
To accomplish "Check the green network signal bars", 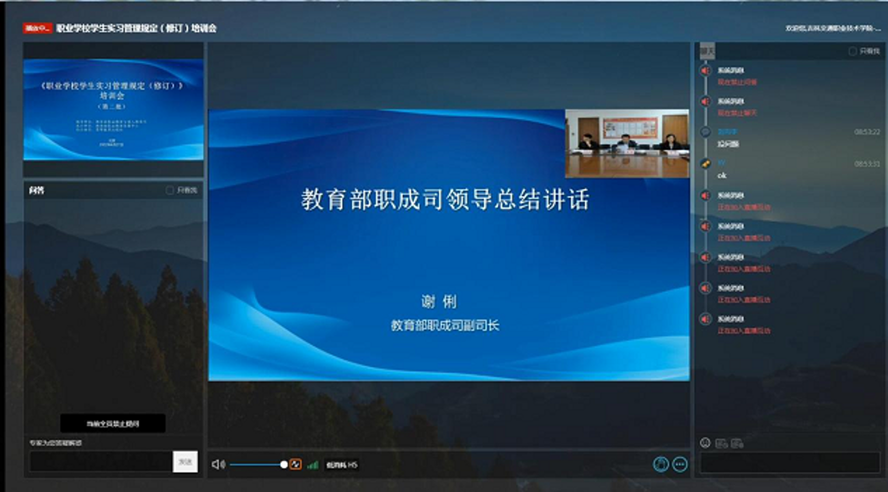I will pos(313,465).
